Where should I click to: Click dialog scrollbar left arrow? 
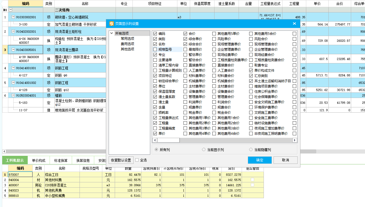(155, 140)
